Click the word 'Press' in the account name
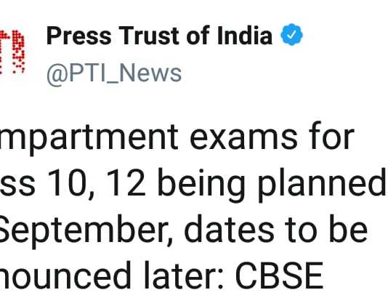 pyautogui.click(x=78, y=36)
